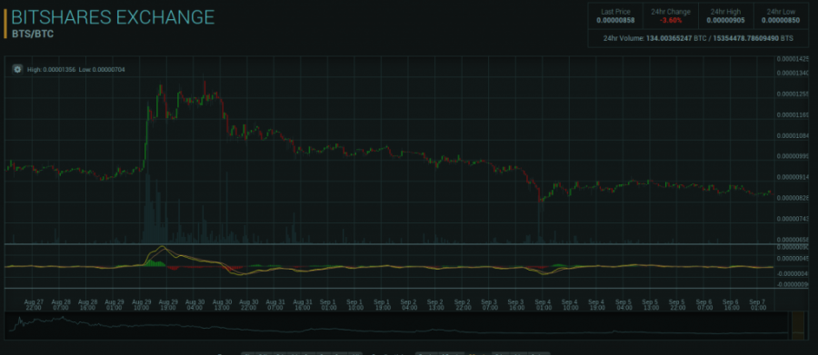Click the MACD yellow signal line peak
The image size is (818, 355).
[163, 247]
